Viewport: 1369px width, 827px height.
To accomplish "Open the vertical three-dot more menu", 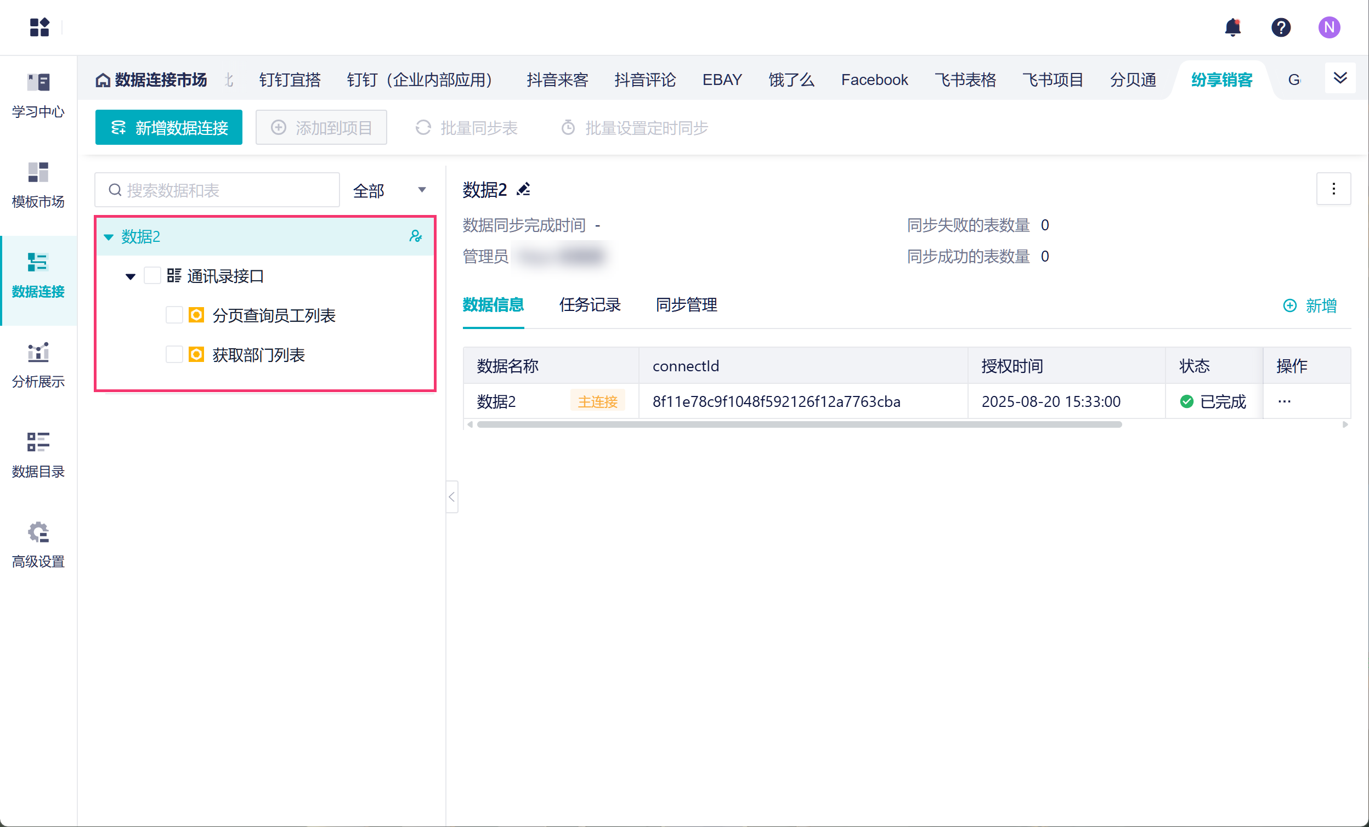I will click(x=1333, y=189).
